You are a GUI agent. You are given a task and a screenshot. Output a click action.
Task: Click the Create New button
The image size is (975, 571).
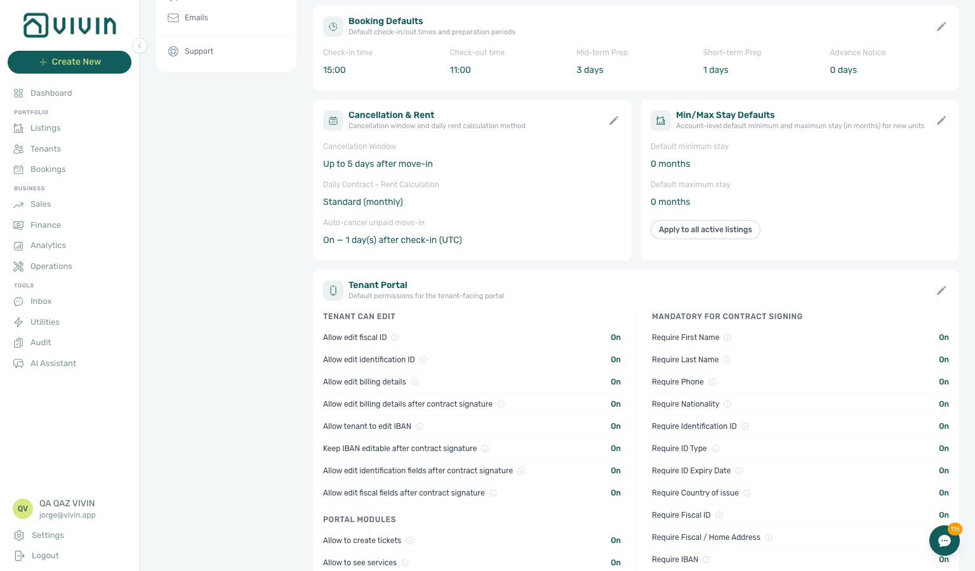[x=69, y=62]
